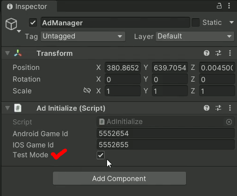
Task: Click the Position label
Action: [26, 68]
